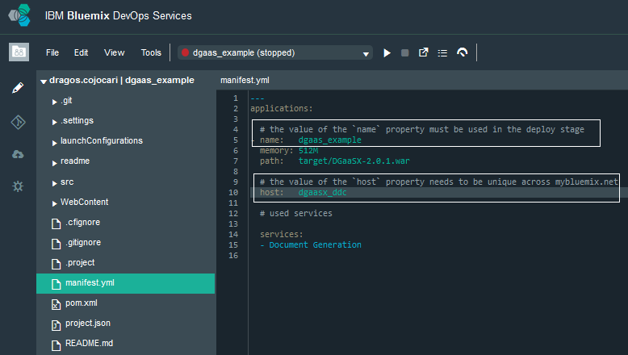
Task: Open pom.xml in the file tree
Action: point(82,303)
